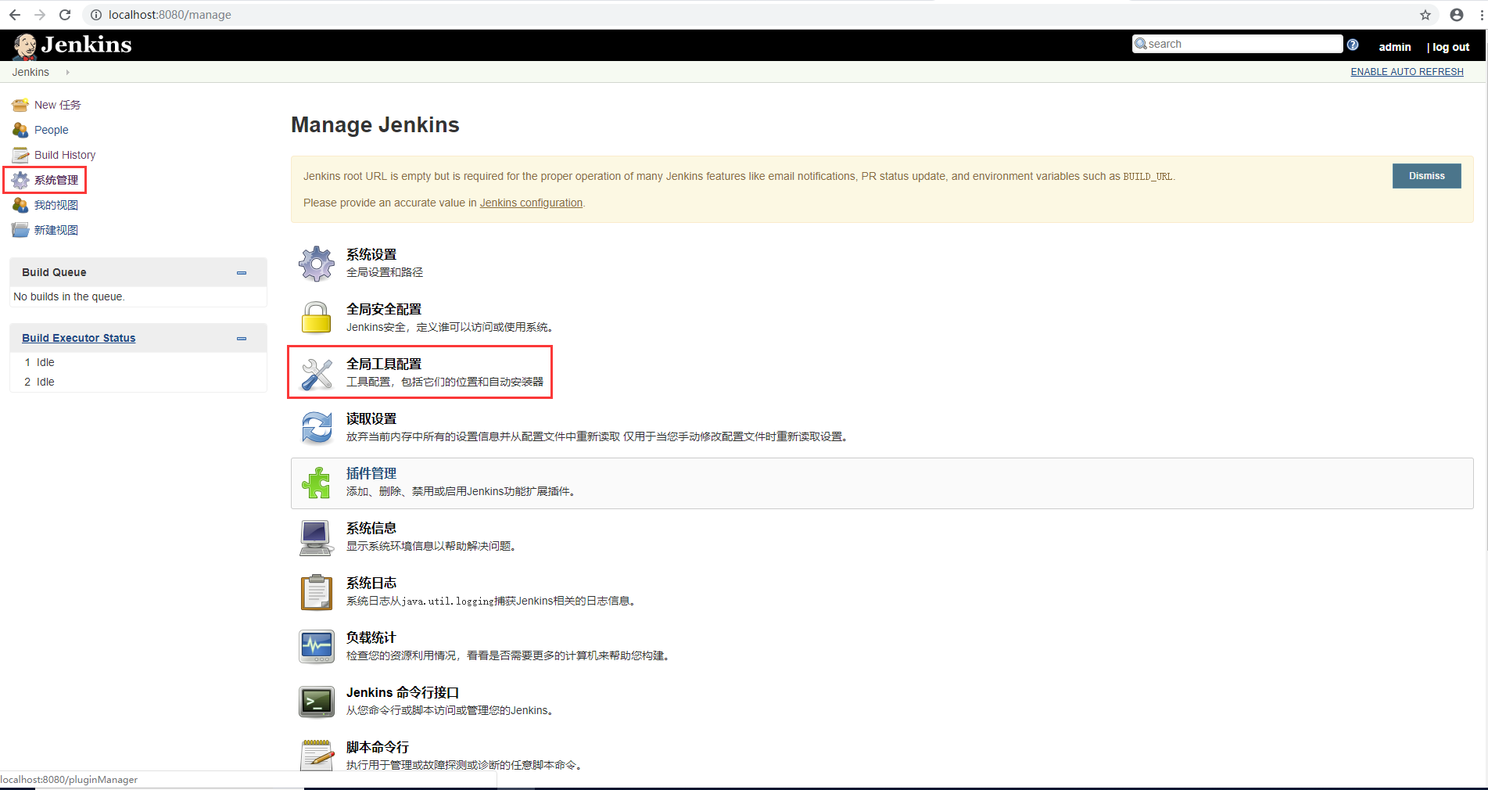Screen dimensions: 1488x790
Task: Collapse the Build Executor Status panel
Action: point(242,339)
